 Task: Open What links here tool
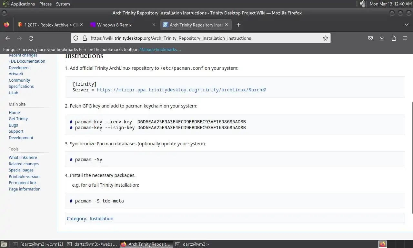23,158
